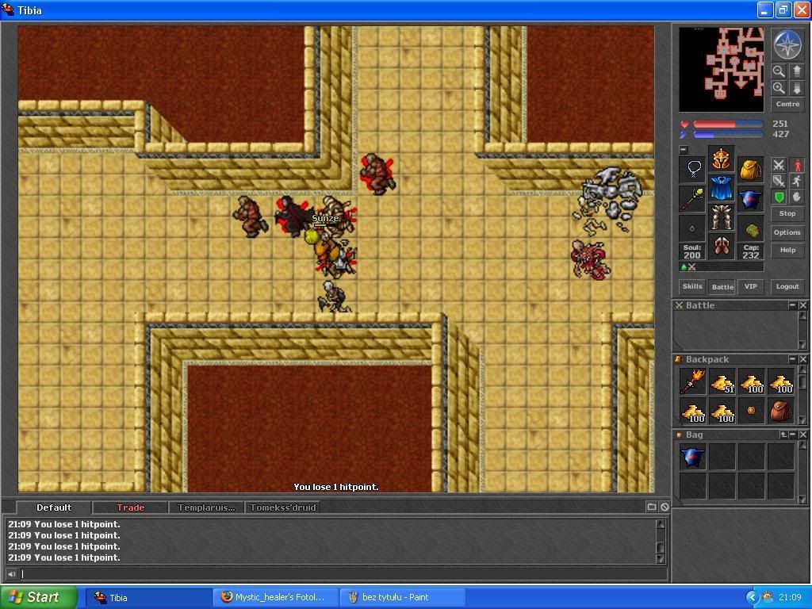Switch to Mystic_healer's Fotol... taskbar window
Screen dimensions: 812x609
click(275, 597)
